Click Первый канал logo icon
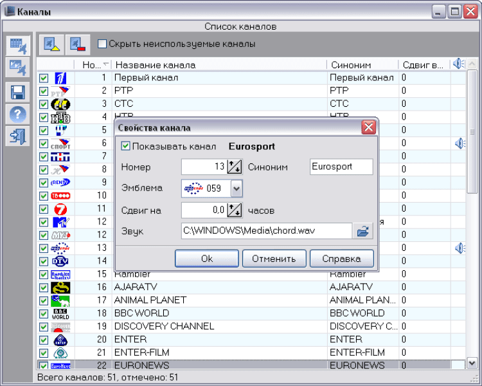Image resolution: width=482 pixels, height=386 pixels. 60,78
